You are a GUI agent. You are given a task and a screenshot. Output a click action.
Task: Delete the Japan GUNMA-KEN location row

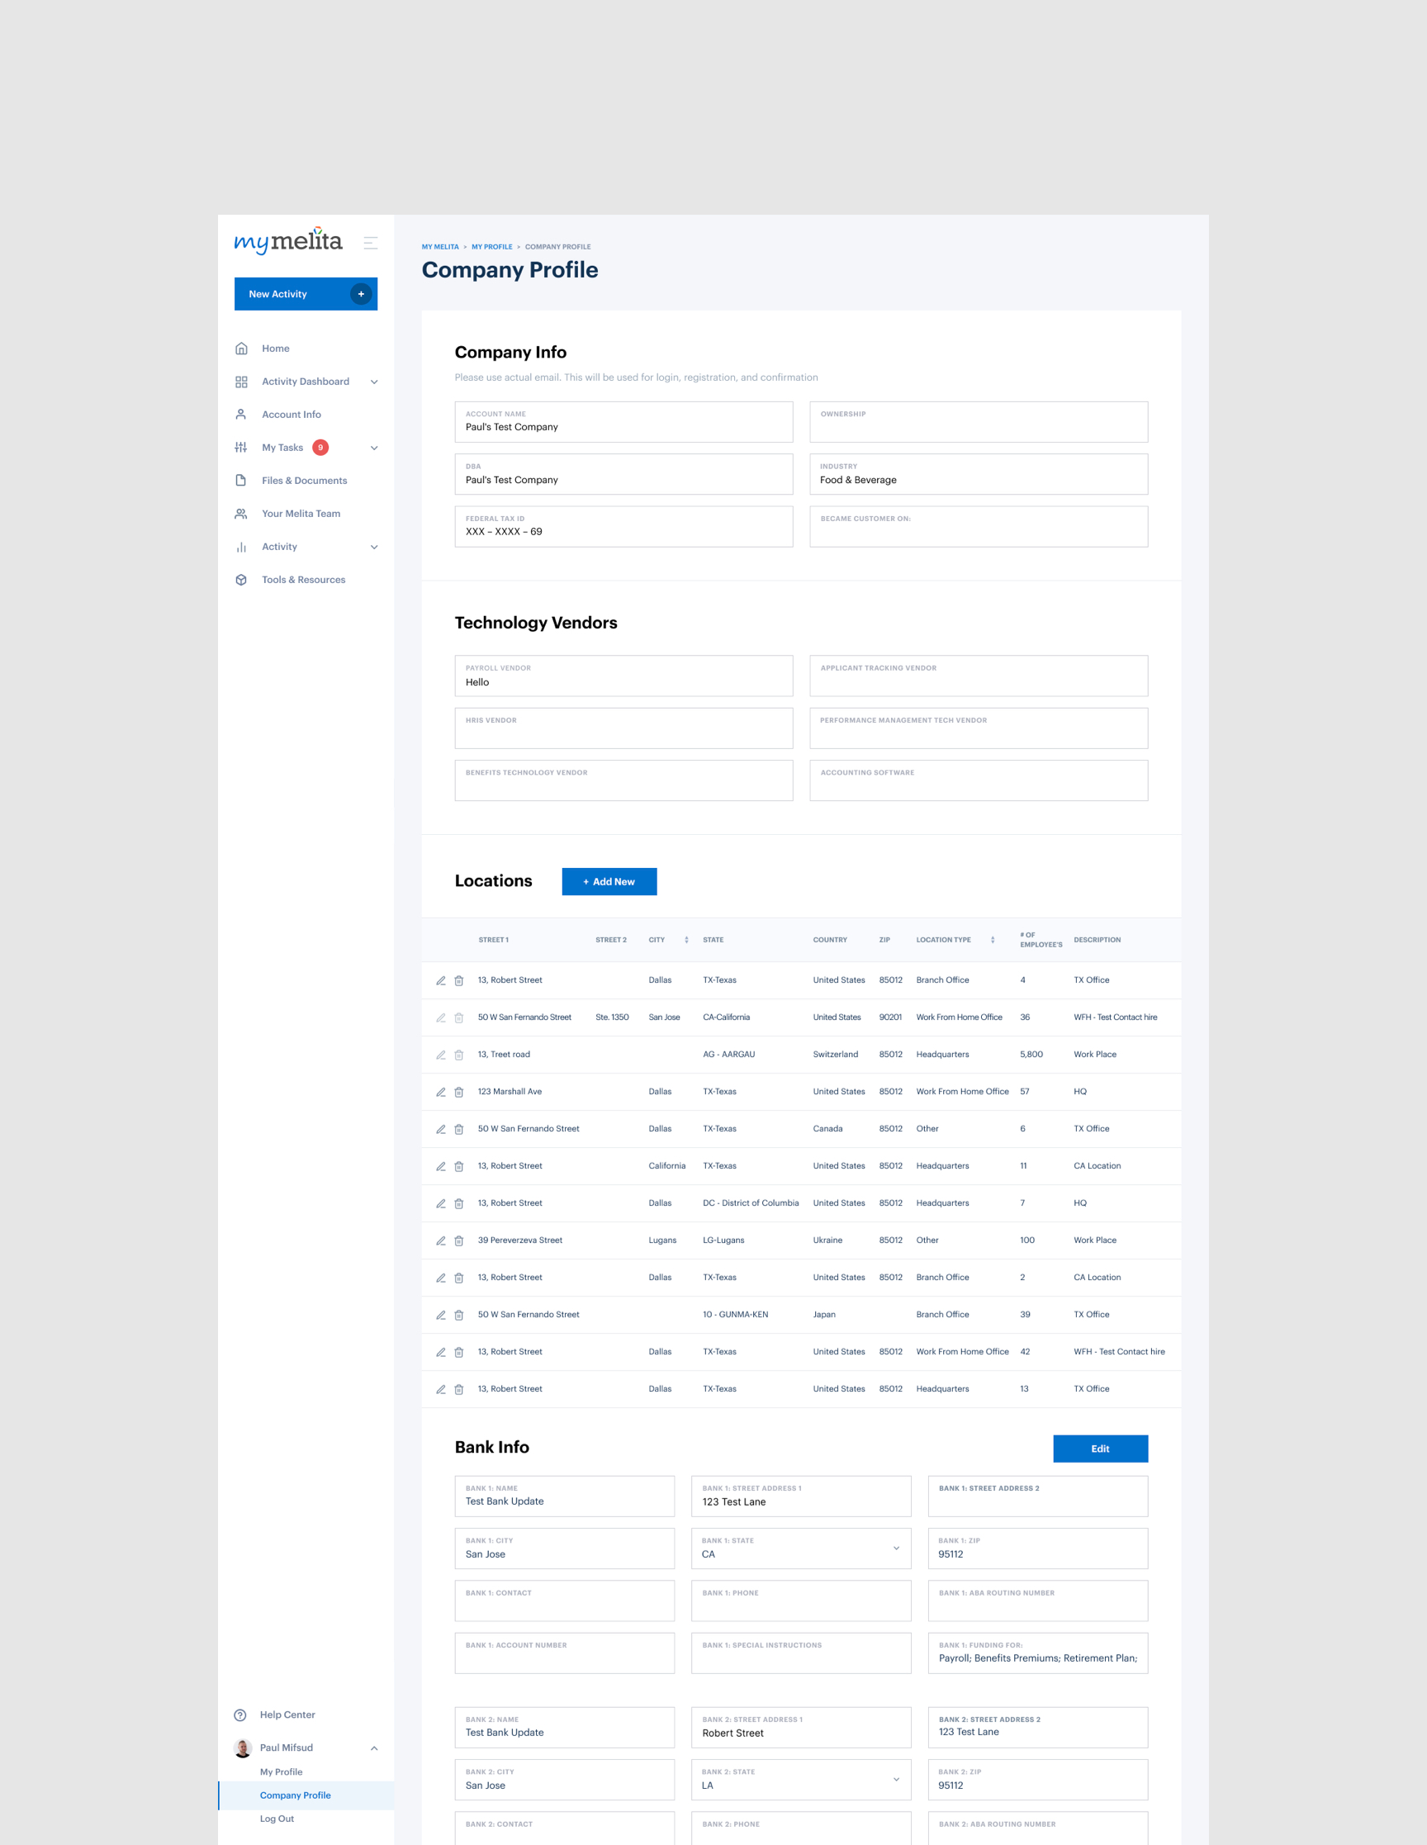(x=459, y=1316)
